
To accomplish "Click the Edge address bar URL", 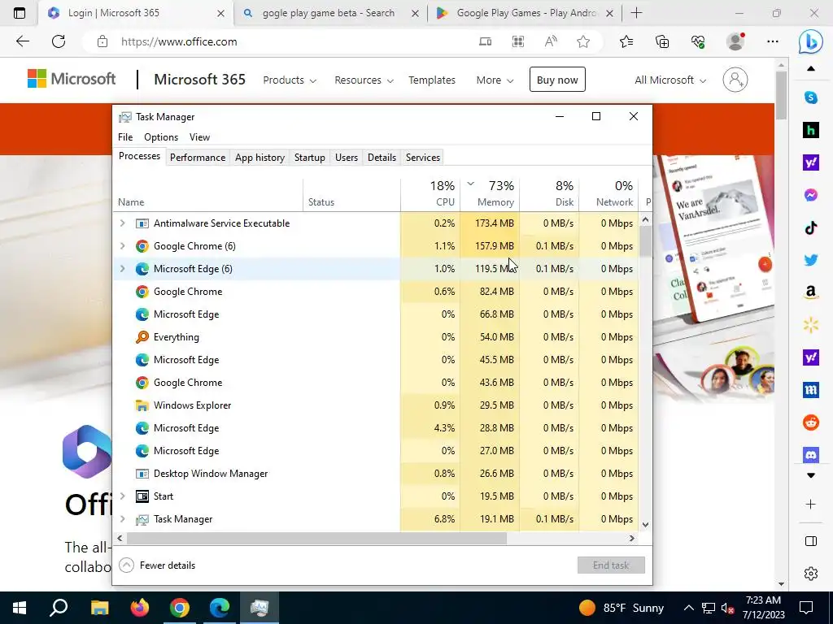I will pos(179,42).
